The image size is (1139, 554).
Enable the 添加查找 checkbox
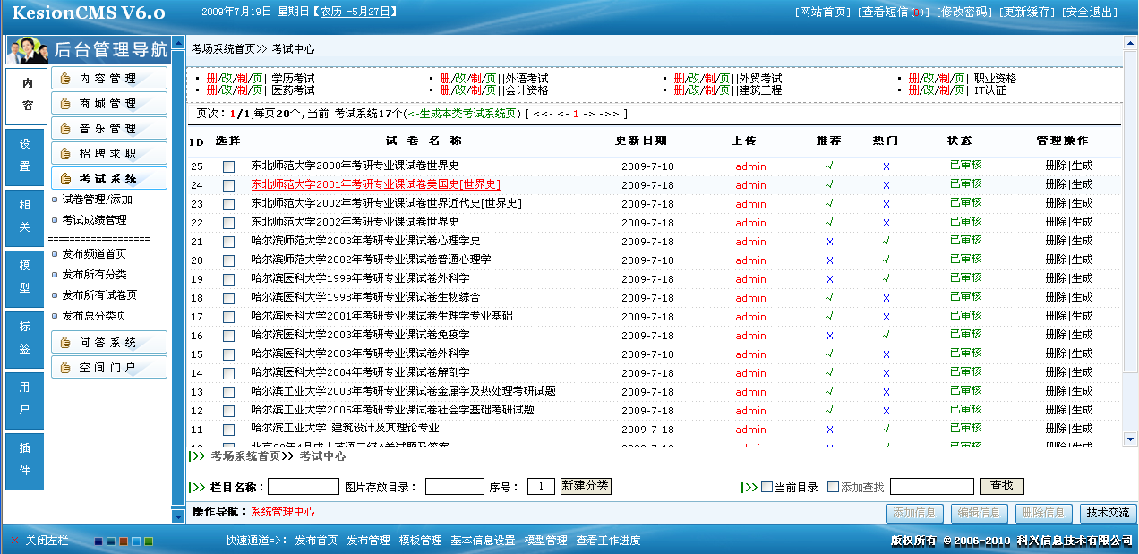[x=833, y=488]
